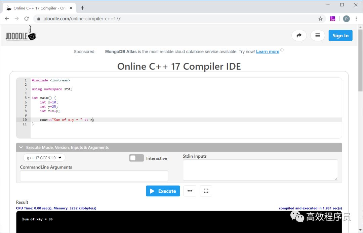Click the 'compiled and executed in 1.931 sec(s)' text

click(310, 208)
